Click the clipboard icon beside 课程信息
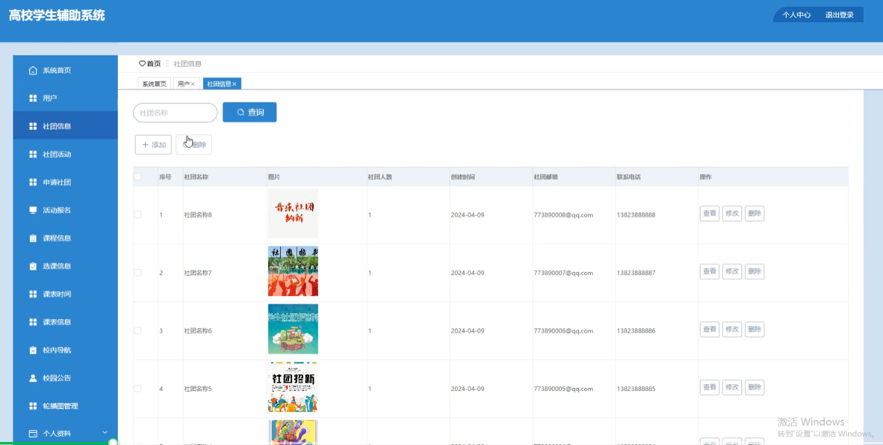The width and height of the screenshot is (883, 445). (x=33, y=238)
